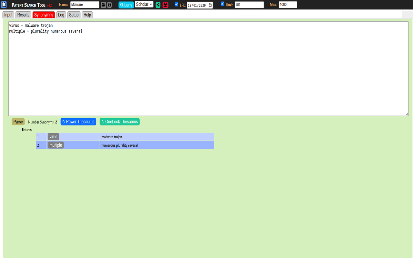Click the Name field containing Malware
The height and width of the screenshot is (258, 413).
(85, 5)
